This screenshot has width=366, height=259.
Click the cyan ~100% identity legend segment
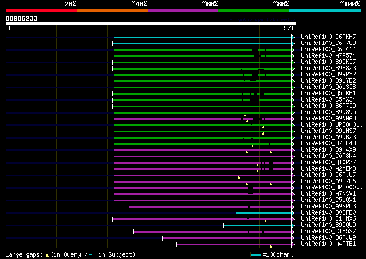(325, 10)
